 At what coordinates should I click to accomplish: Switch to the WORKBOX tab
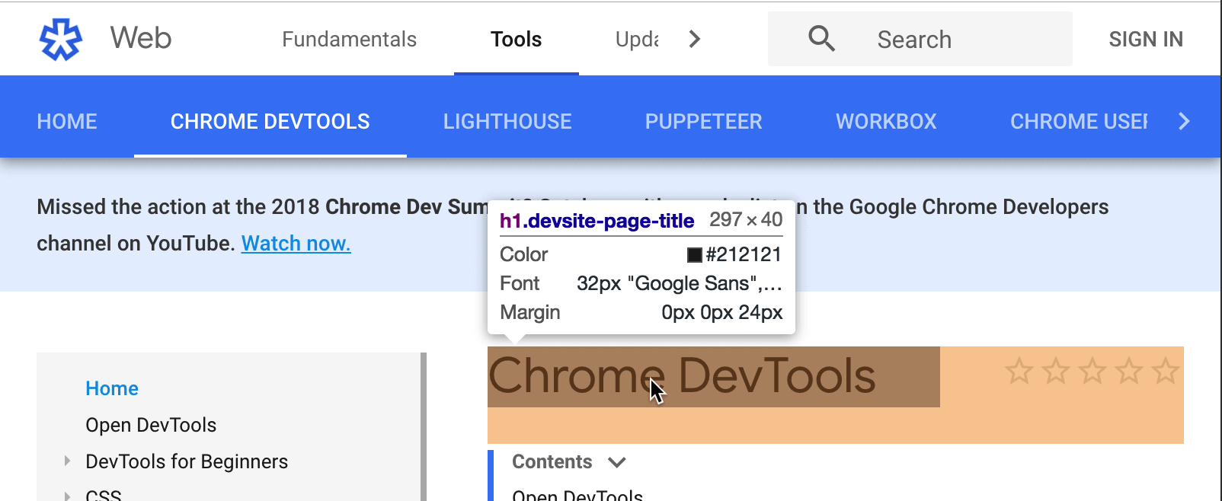point(886,121)
